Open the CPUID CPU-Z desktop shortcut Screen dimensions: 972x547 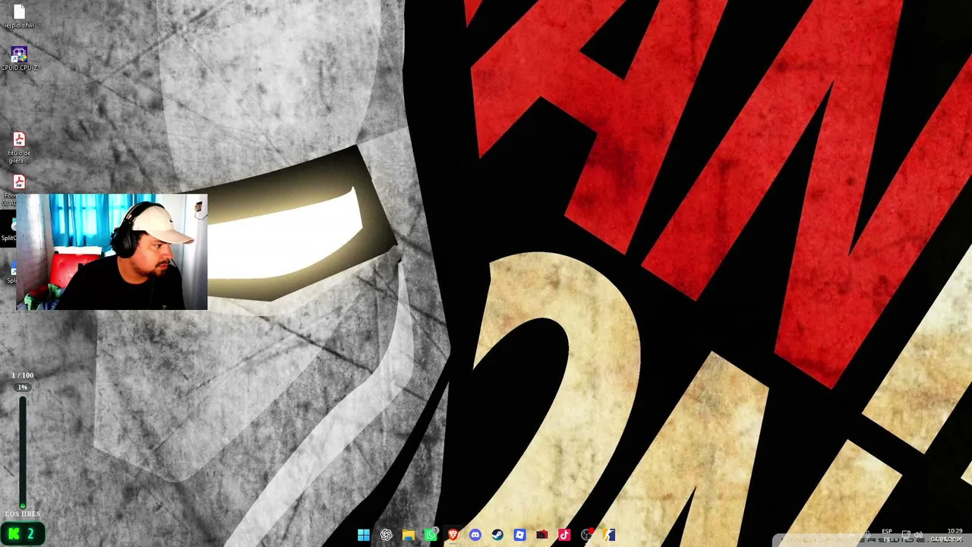(x=19, y=59)
